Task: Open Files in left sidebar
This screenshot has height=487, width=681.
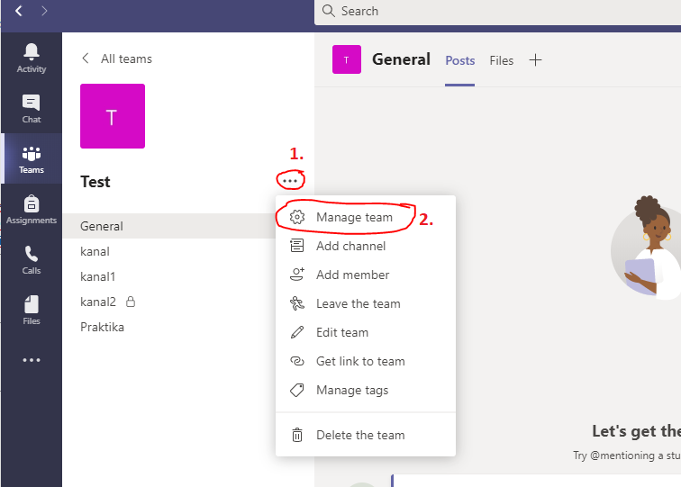Action: coord(32,310)
